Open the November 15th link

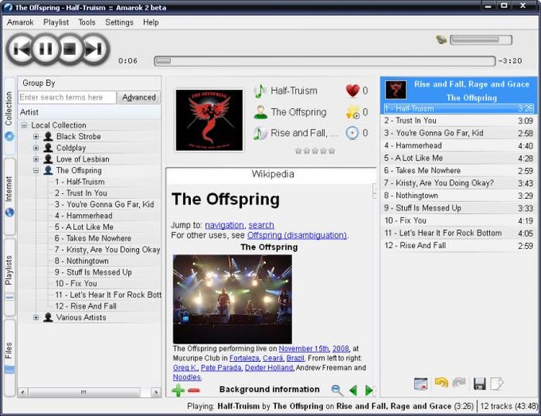coord(303,348)
